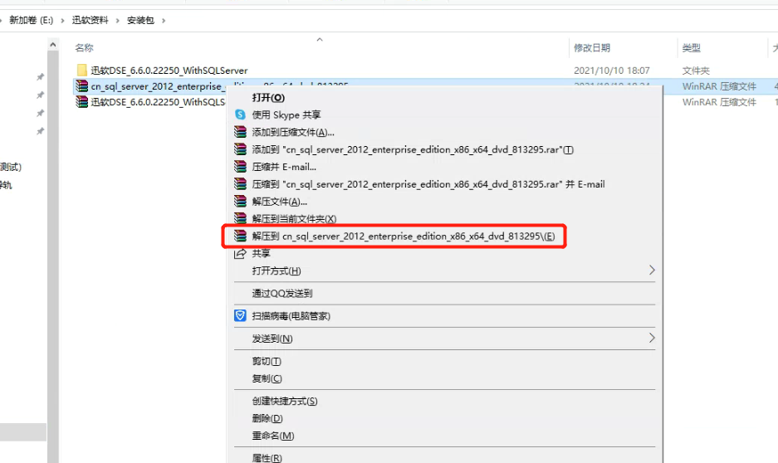
Task: Click the second pin icon in the navigation pane
Action: click(40, 95)
